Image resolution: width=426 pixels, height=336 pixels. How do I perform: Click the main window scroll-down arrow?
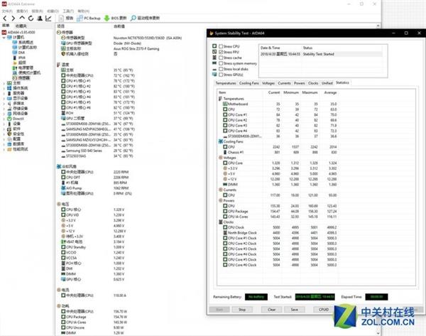coord(378,333)
